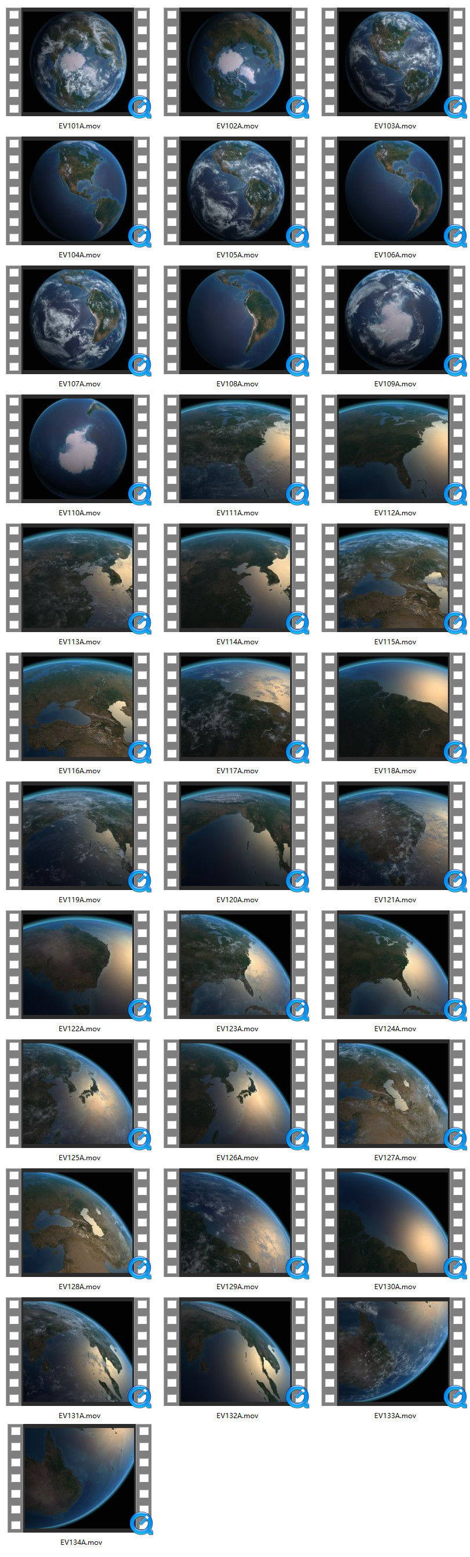Click the EV123A.mov thumbnail

point(236,964)
